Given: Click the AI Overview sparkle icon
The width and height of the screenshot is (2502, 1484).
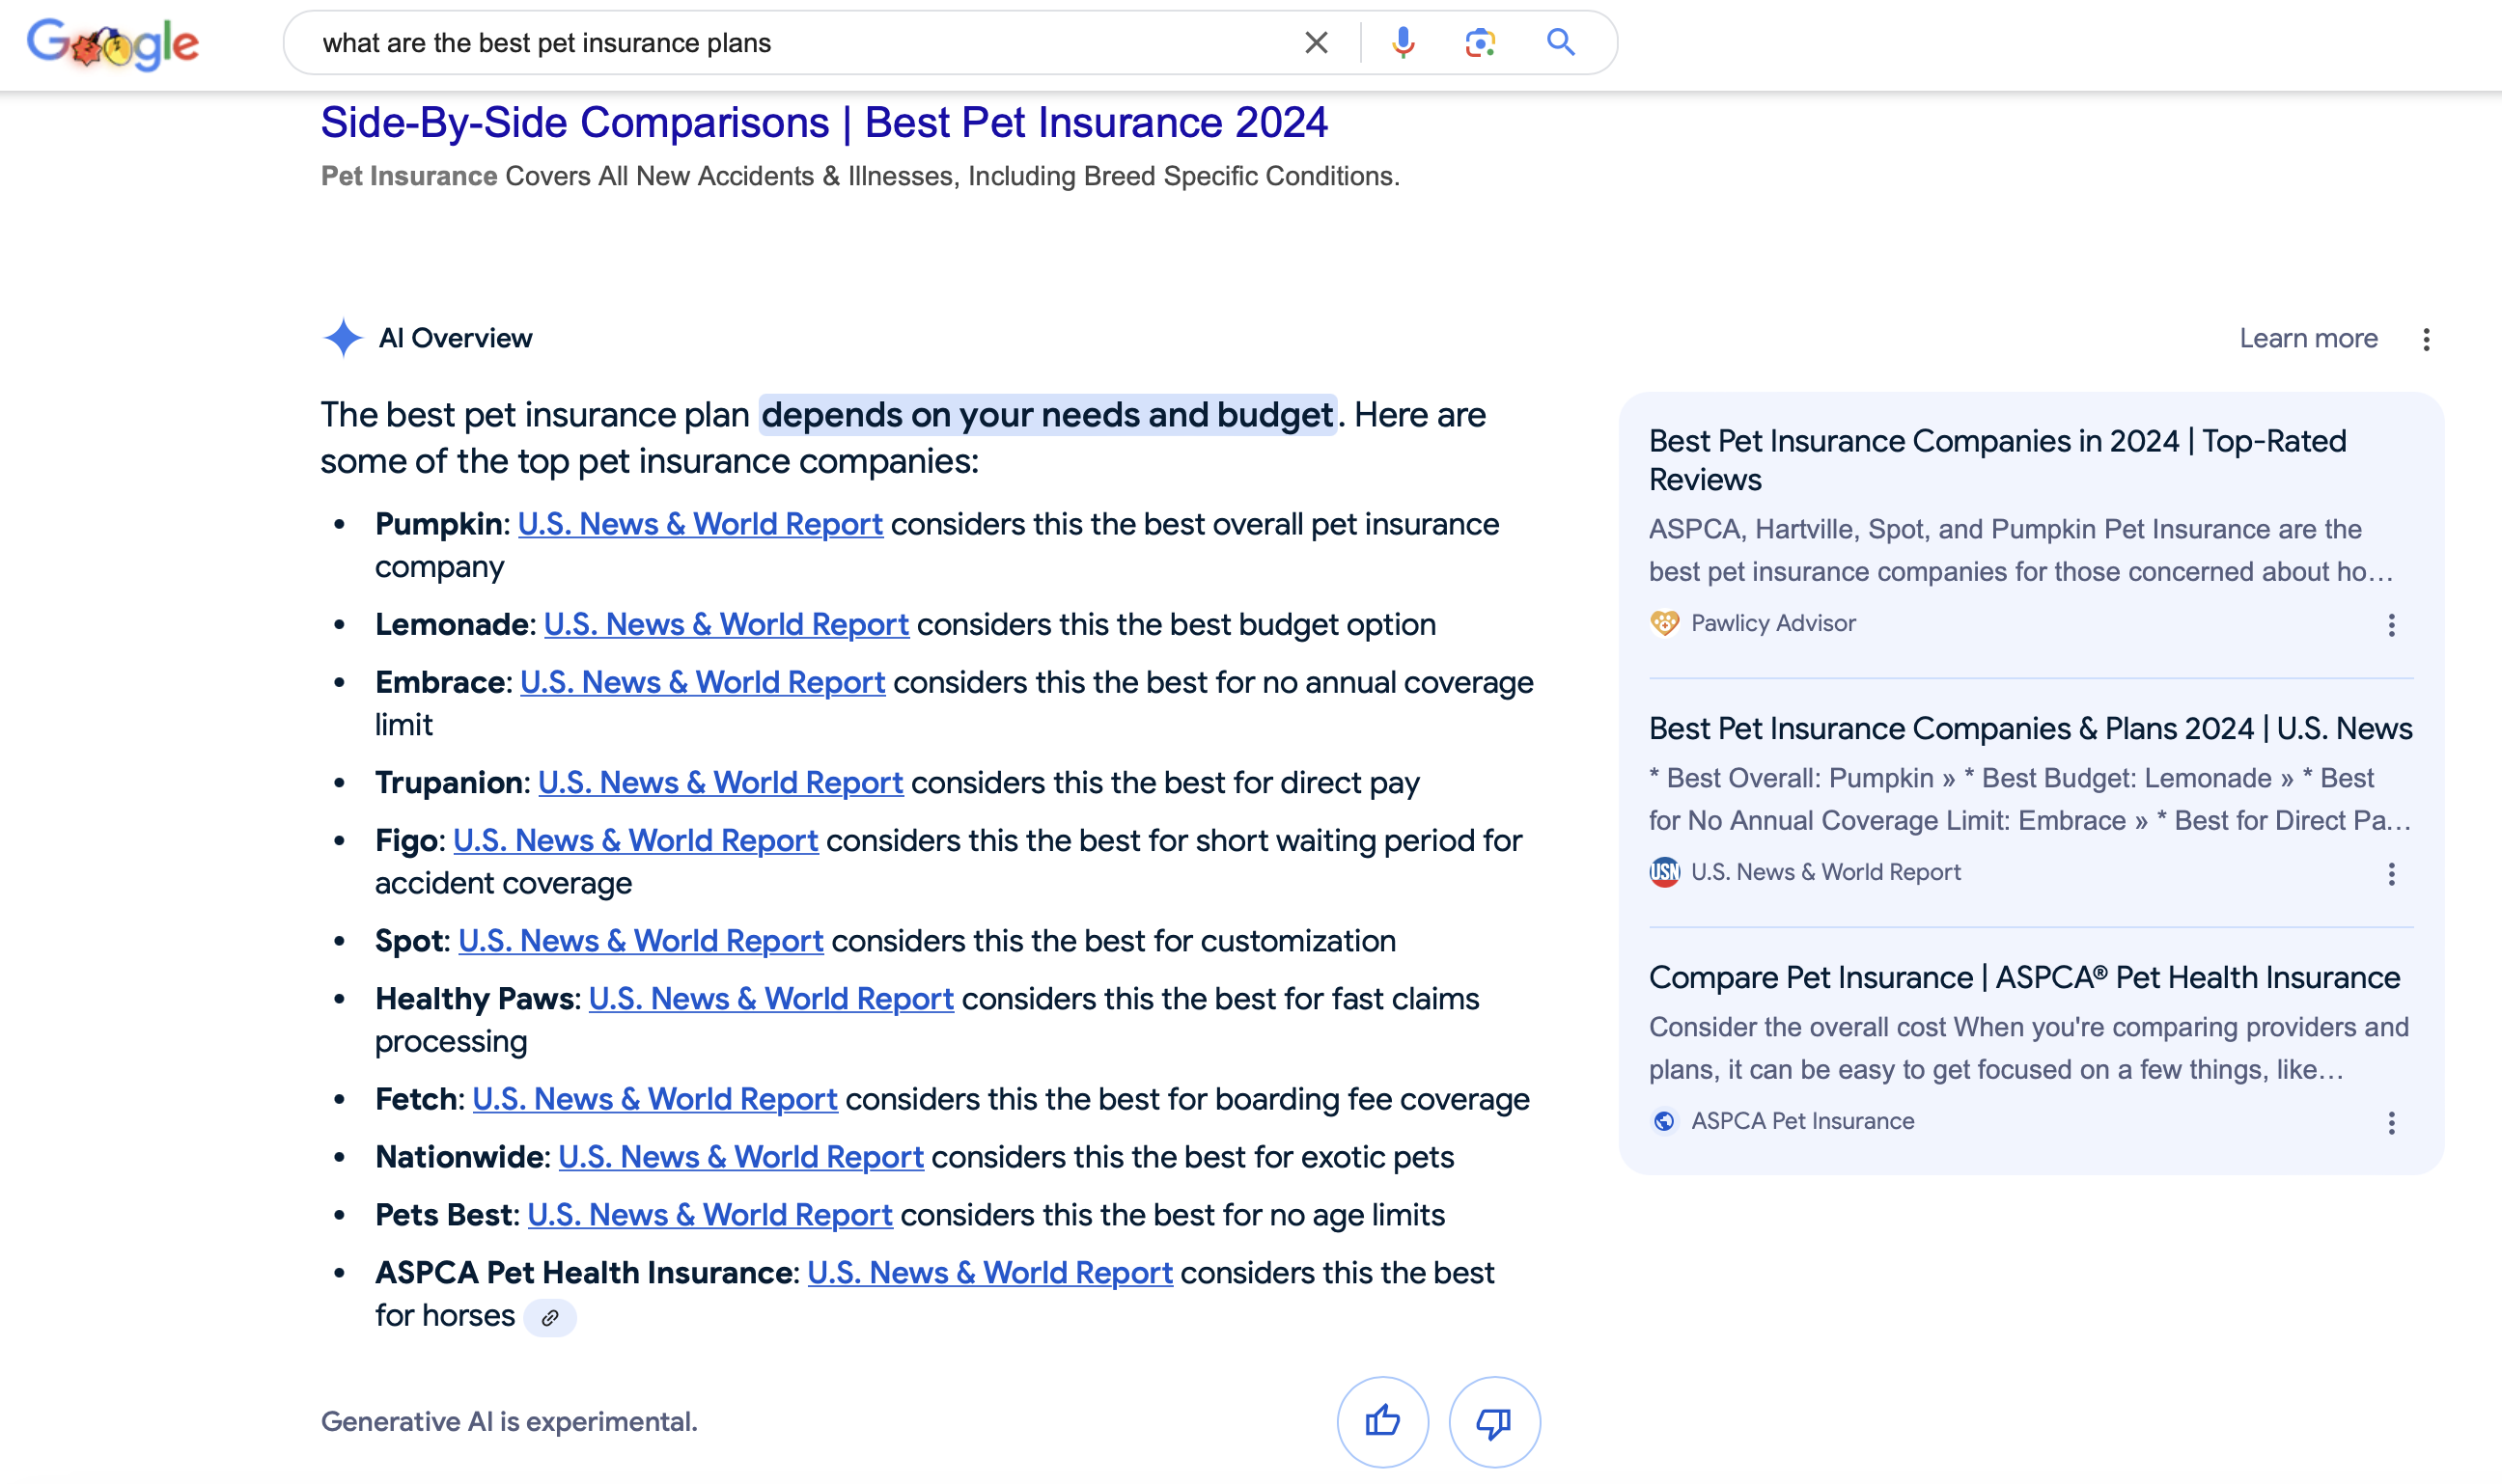Looking at the screenshot, I should 342,338.
